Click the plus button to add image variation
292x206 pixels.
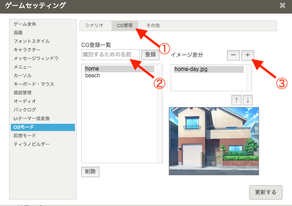(247, 55)
